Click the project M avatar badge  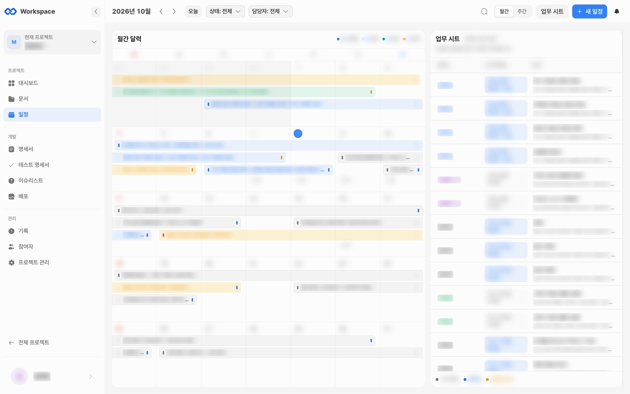tap(14, 42)
